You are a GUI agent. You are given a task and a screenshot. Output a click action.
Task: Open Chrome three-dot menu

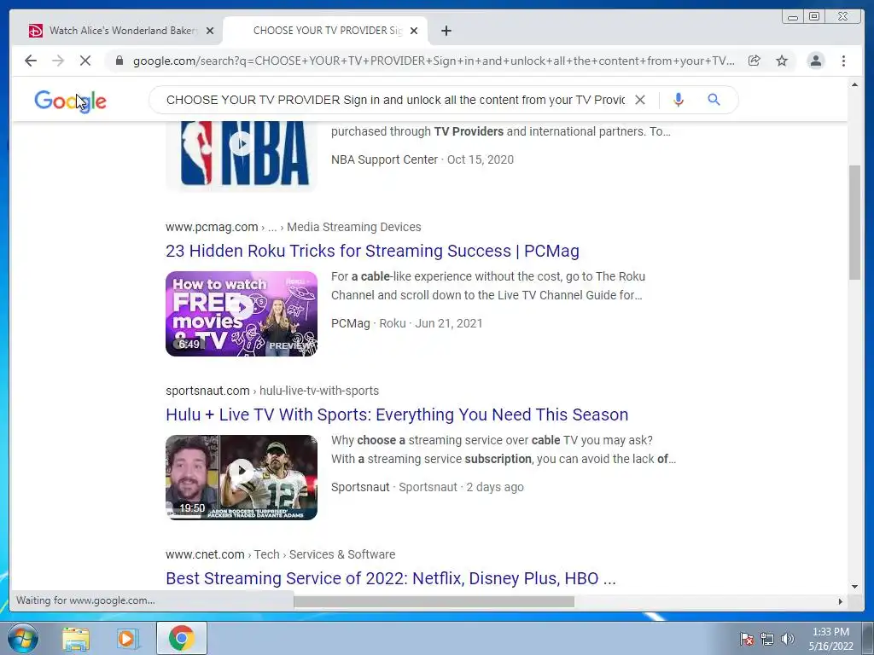tap(844, 61)
